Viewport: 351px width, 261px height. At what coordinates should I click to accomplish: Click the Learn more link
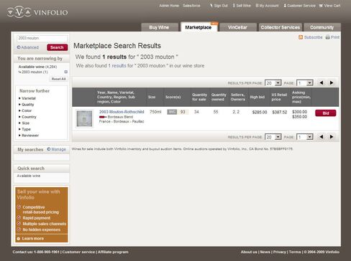[33, 239]
